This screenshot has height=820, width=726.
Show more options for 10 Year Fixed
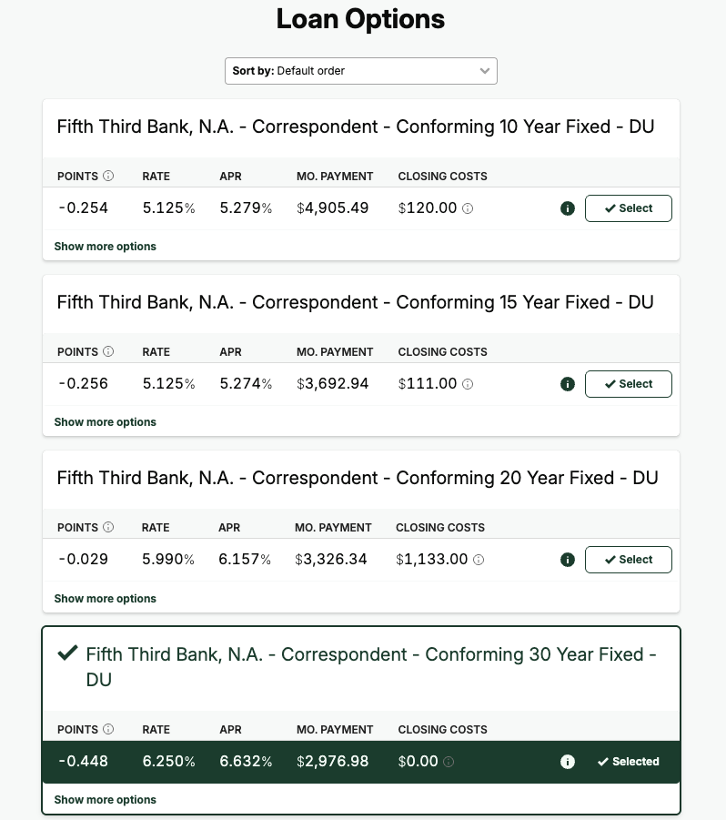click(105, 247)
